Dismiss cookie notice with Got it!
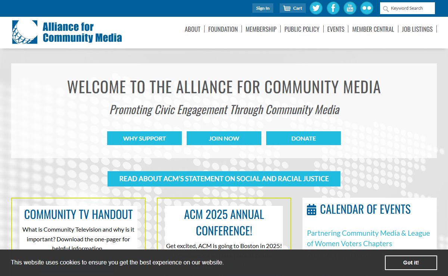Screen dimensions: 448x276 coord(411,263)
